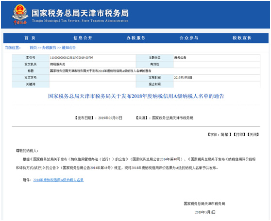
Task: Click the 关闭 close page button
Action: point(253,135)
